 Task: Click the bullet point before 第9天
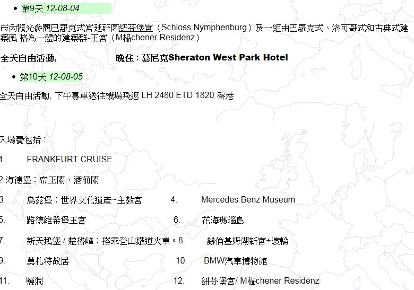15,9
